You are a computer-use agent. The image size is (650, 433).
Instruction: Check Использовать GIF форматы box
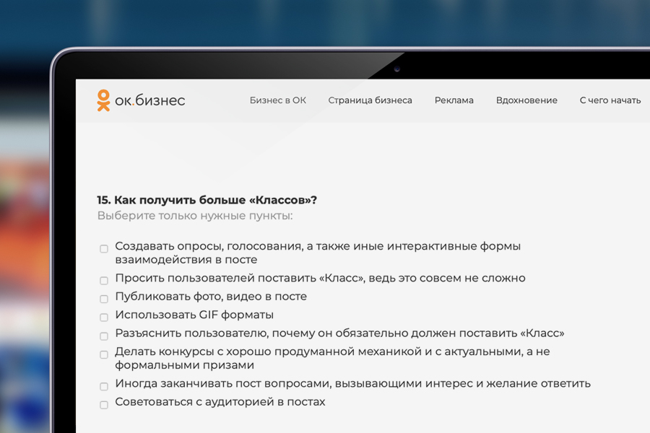click(x=104, y=318)
